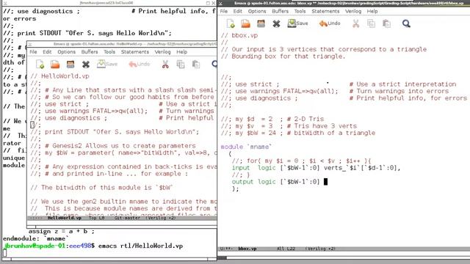Click Open Directory icon in HelloWorld.vp toolbar
The width and height of the screenshot is (470, 264).
tap(70, 64)
